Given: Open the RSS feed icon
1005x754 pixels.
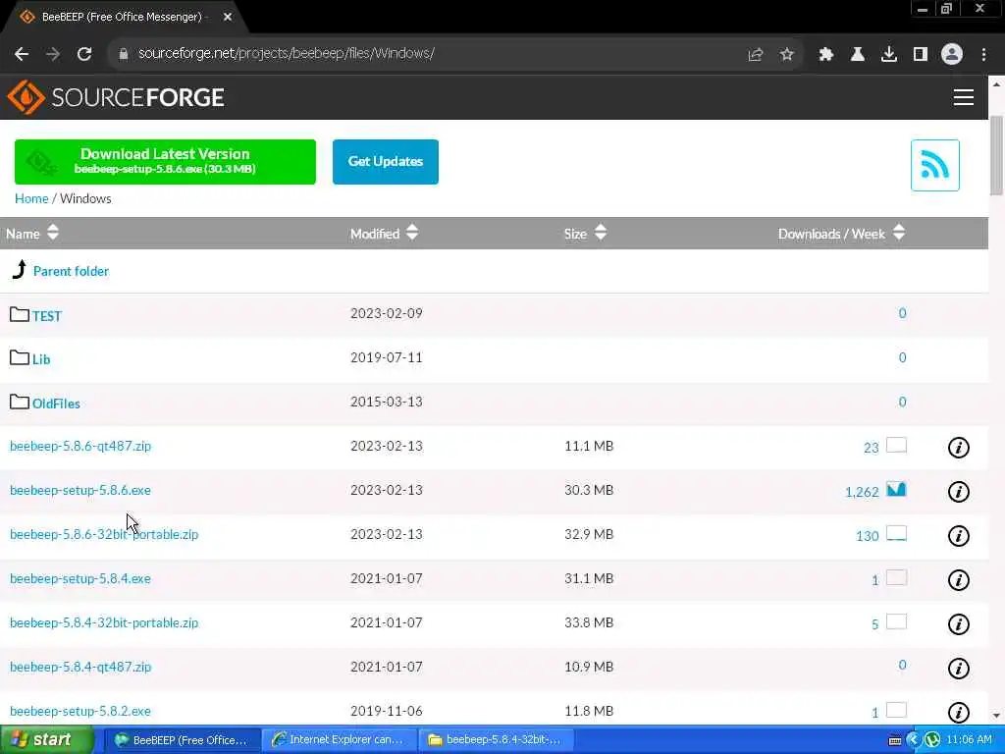Looking at the screenshot, I should pyautogui.click(x=935, y=165).
